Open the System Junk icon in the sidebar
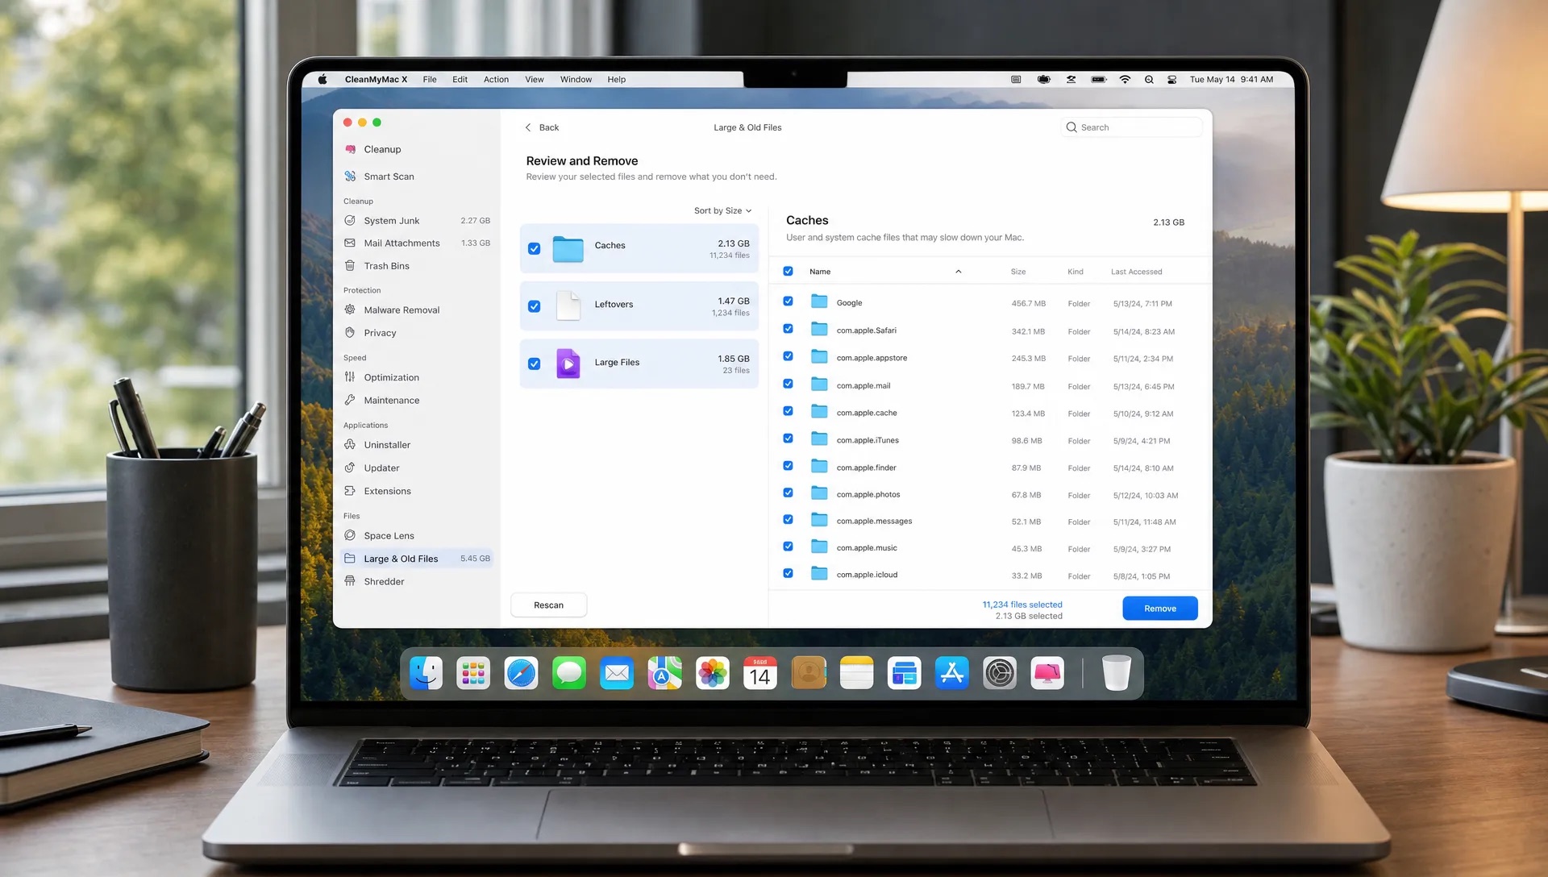1548x877 pixels. coord(350,221)
